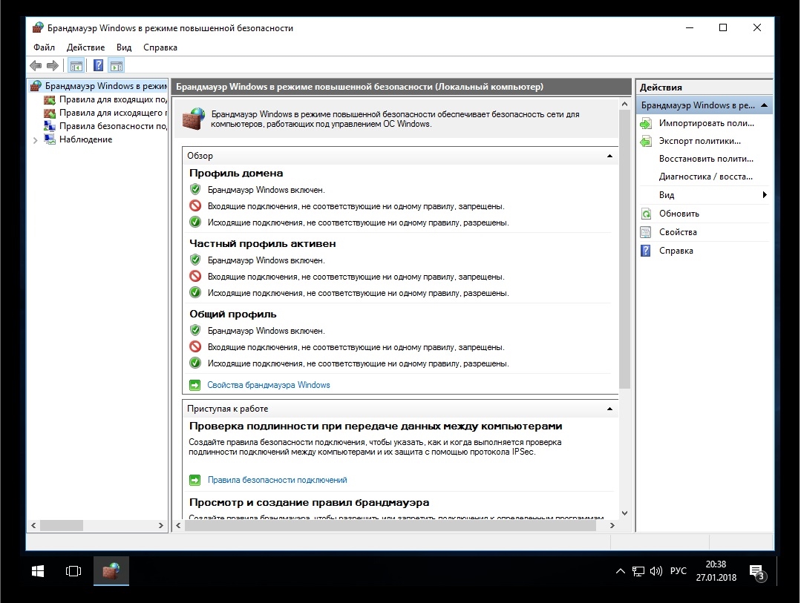
Task: Click the Справка help icon in Actions
Action: pos(646,251)
